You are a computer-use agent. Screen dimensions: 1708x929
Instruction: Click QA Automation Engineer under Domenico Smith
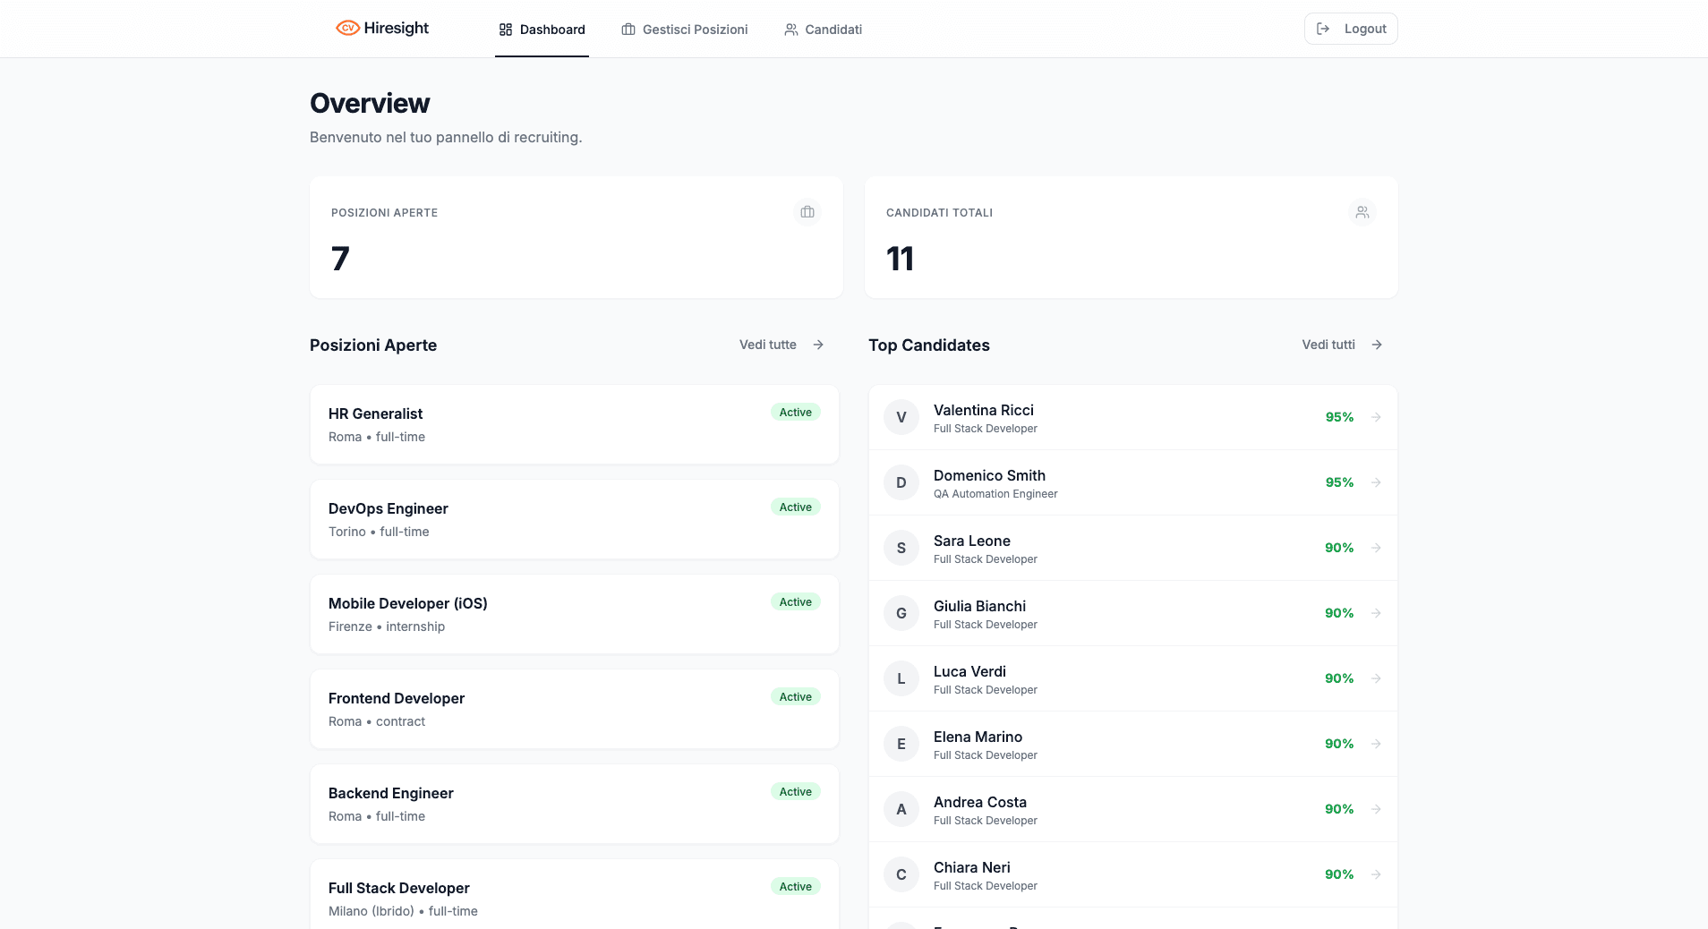[x=995, y=494]
